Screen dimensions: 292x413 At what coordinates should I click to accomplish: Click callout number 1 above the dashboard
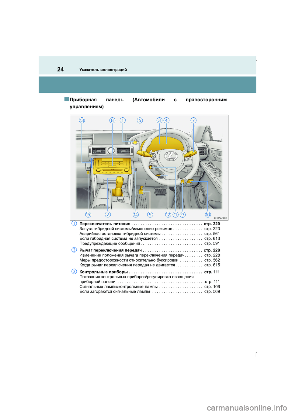tap(123, 120)
